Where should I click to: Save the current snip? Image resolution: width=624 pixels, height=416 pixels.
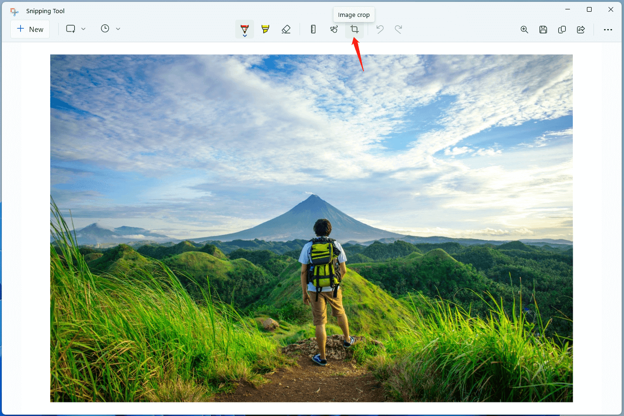tap(543, 29)
